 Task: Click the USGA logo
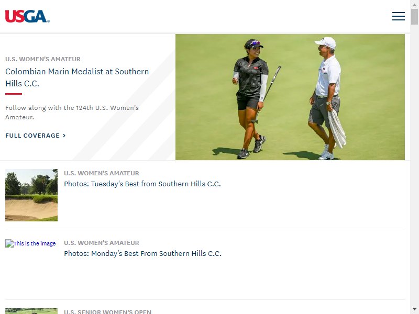pos(27,16)
